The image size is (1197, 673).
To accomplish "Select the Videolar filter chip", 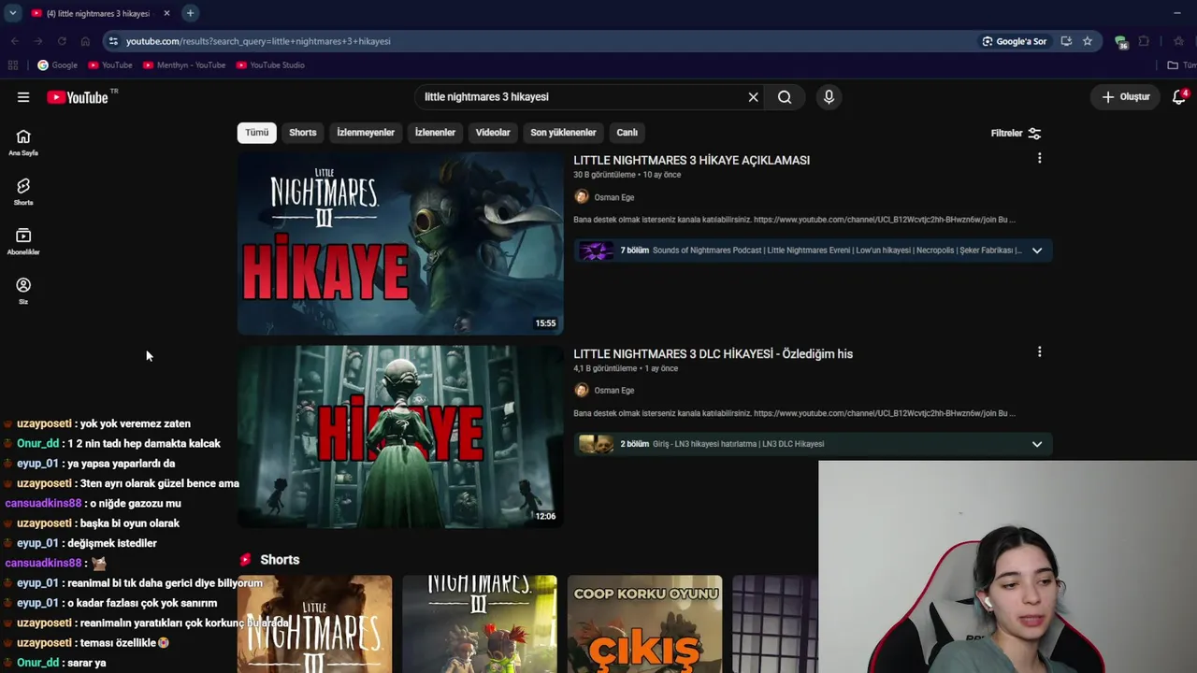I will point(493,133).
